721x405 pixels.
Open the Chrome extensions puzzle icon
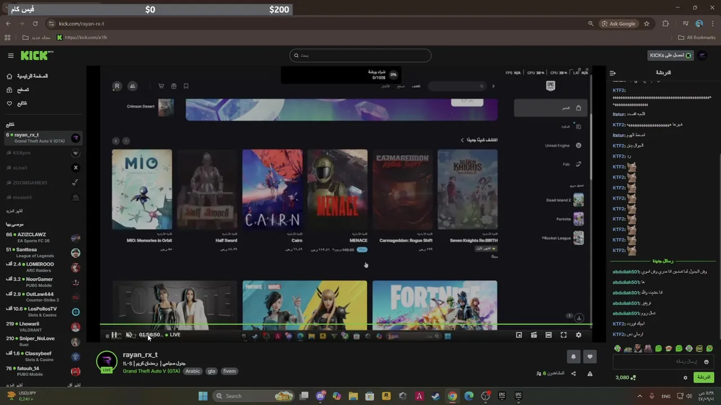coord(666,24)
